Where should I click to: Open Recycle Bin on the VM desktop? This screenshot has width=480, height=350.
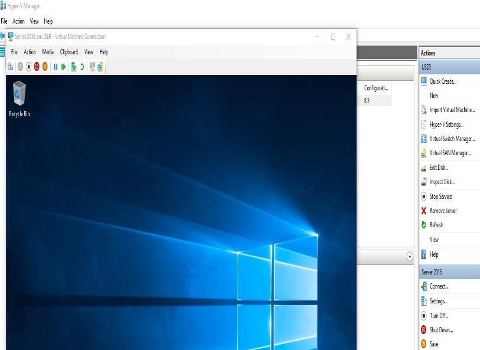(20, 99)
